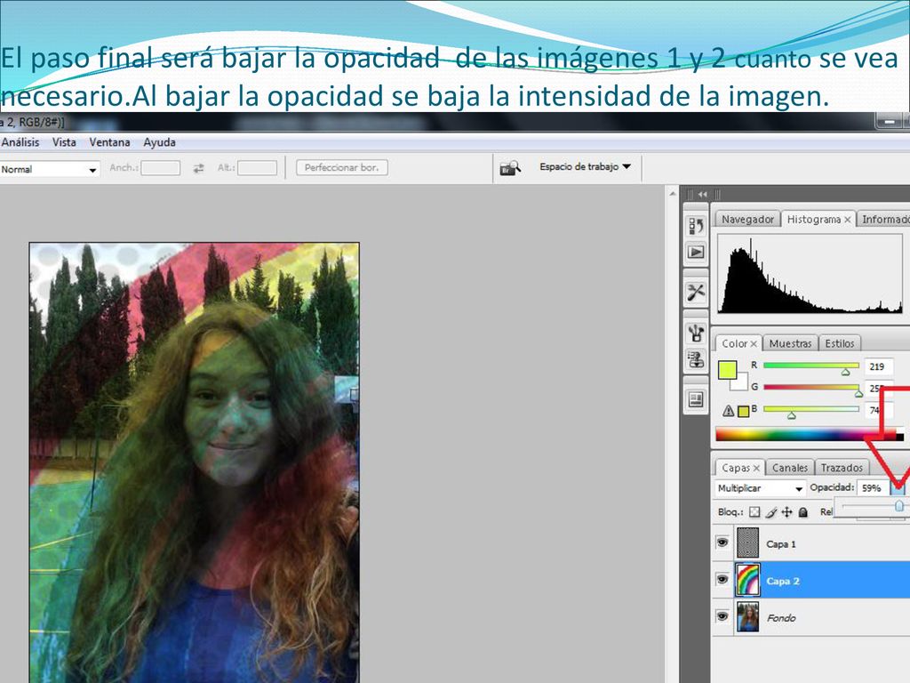This screenshot has height=683, width=910.
Task: Click the opacity popup slider handle
Action: coord(899,506)
